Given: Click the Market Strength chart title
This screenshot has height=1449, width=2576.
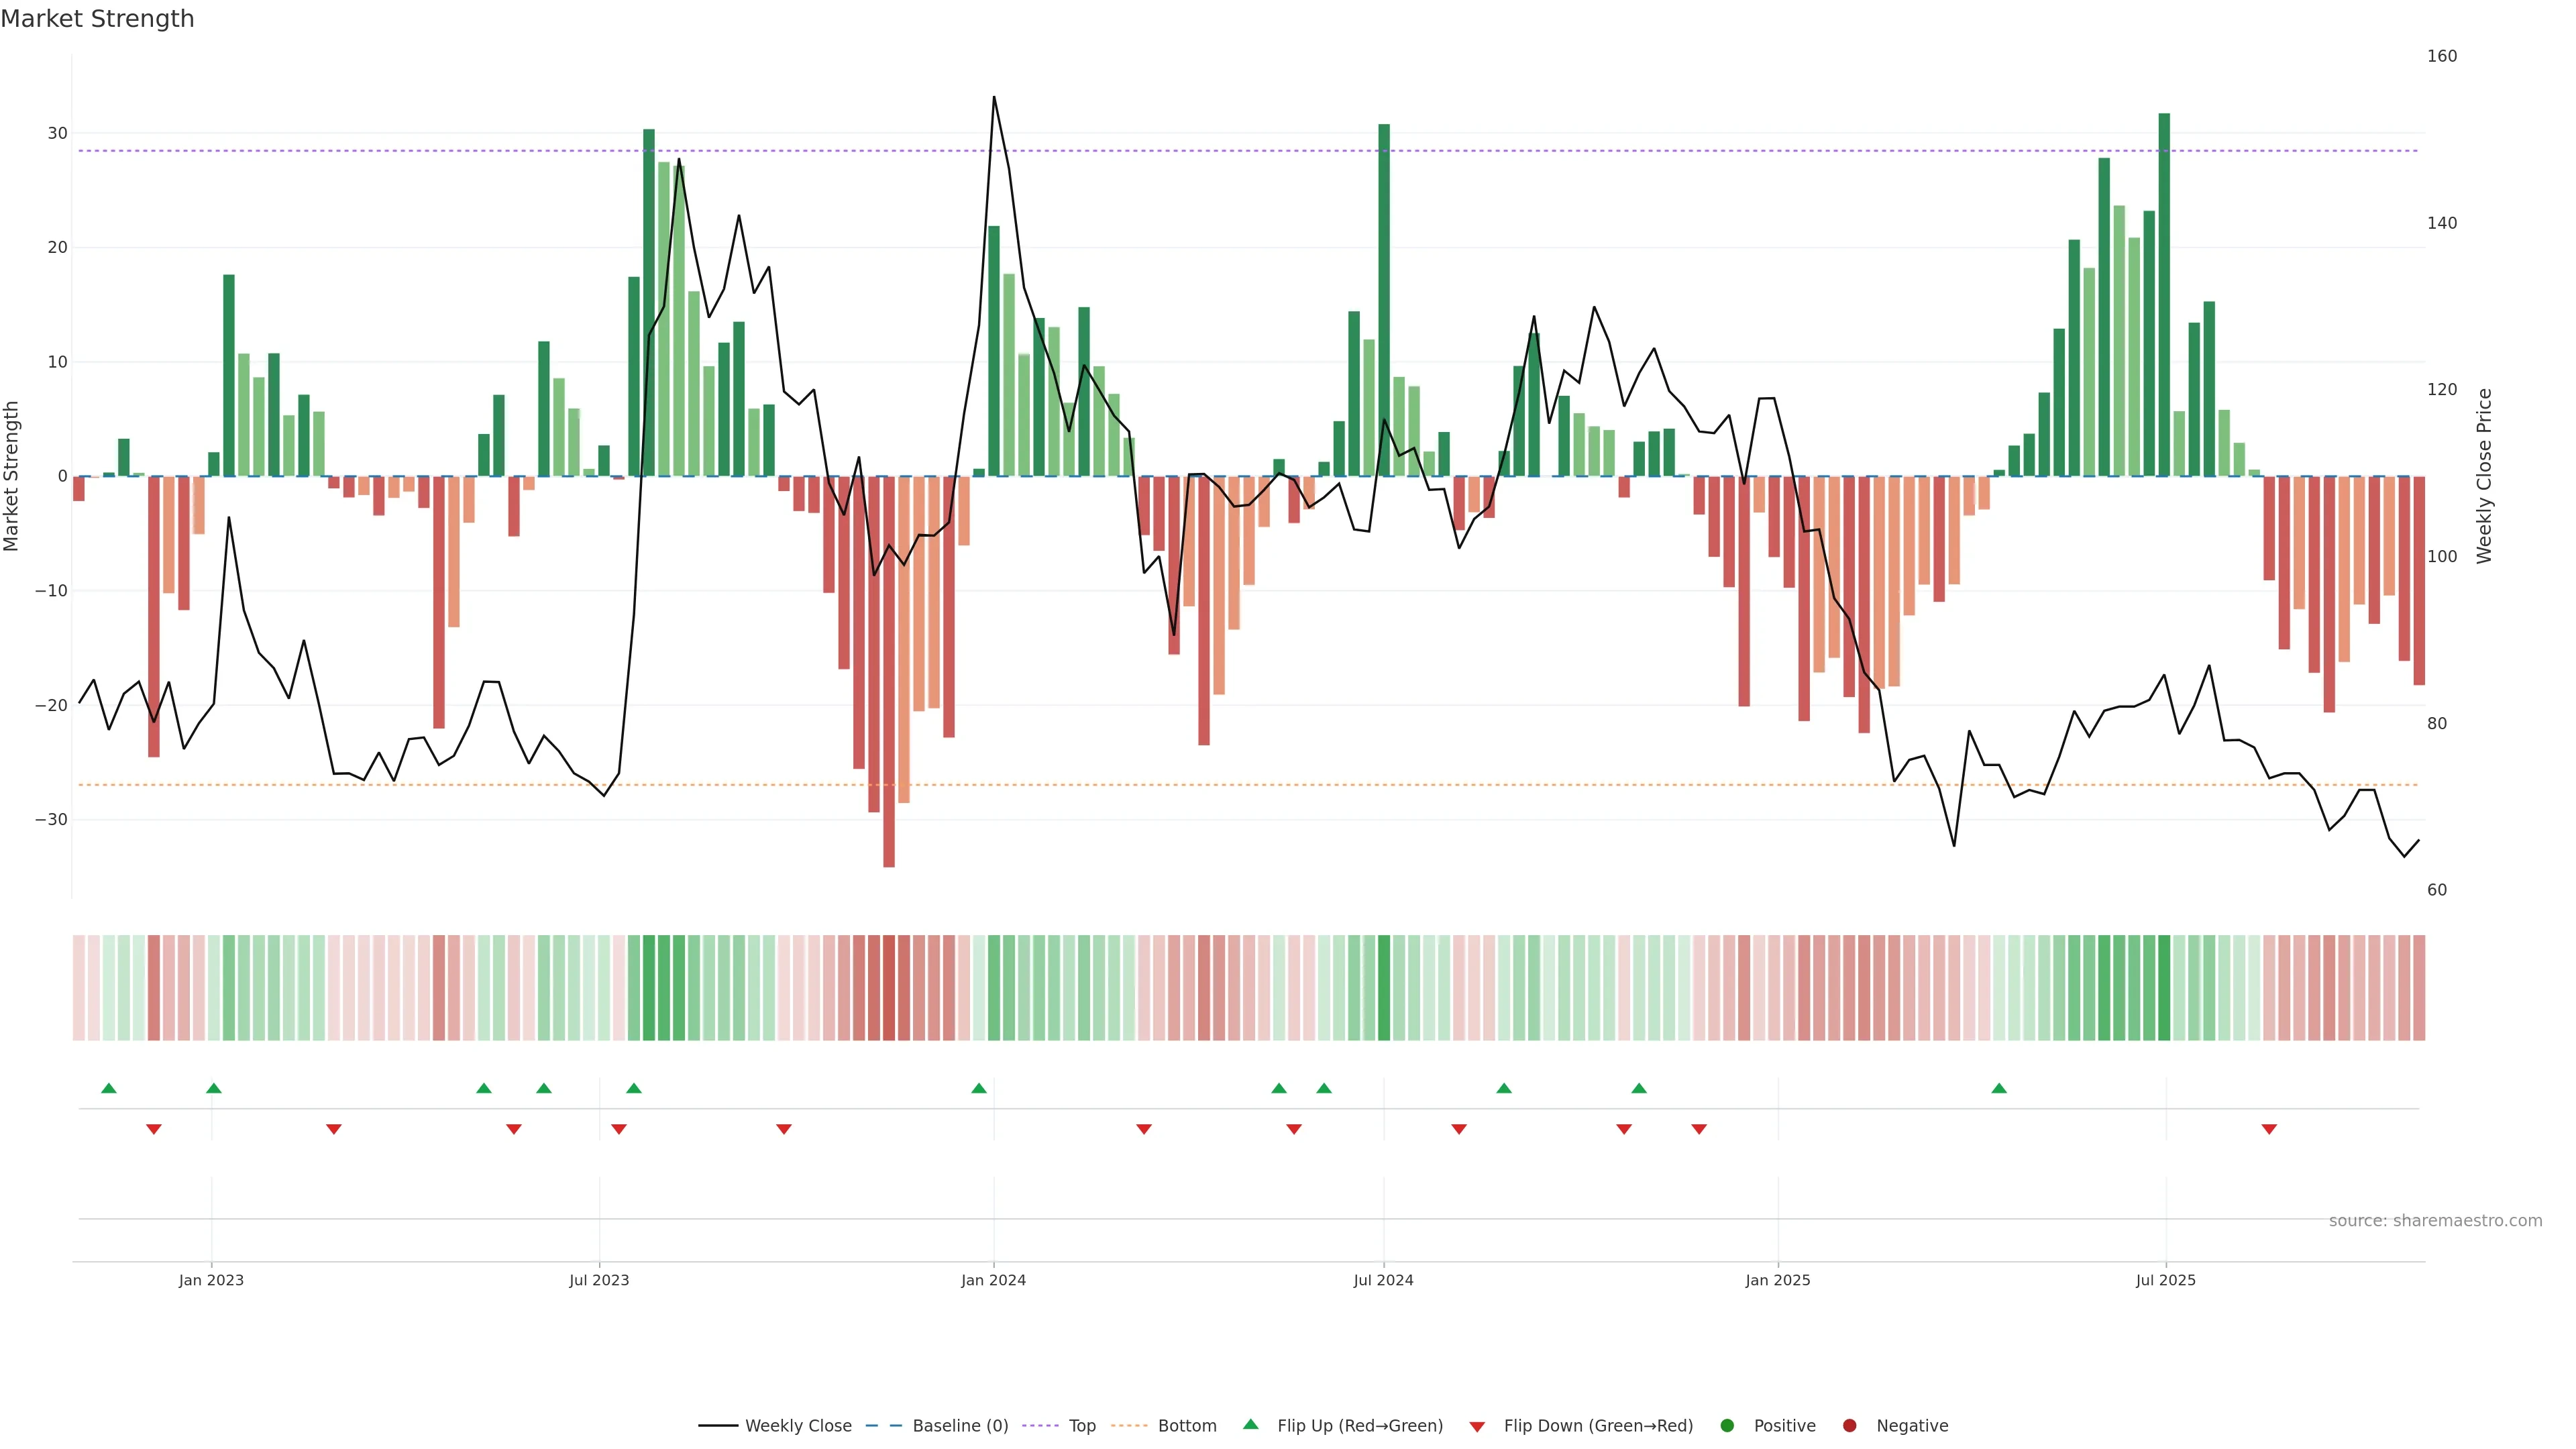Looking at the screenshot, I should click(97, 19).
